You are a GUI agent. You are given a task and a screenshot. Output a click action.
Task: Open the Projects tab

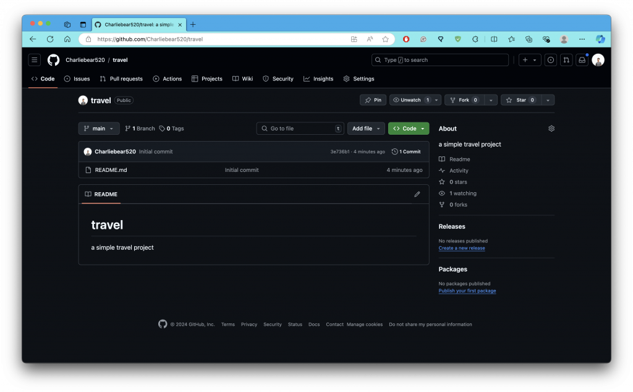click(x=206, y=79)
